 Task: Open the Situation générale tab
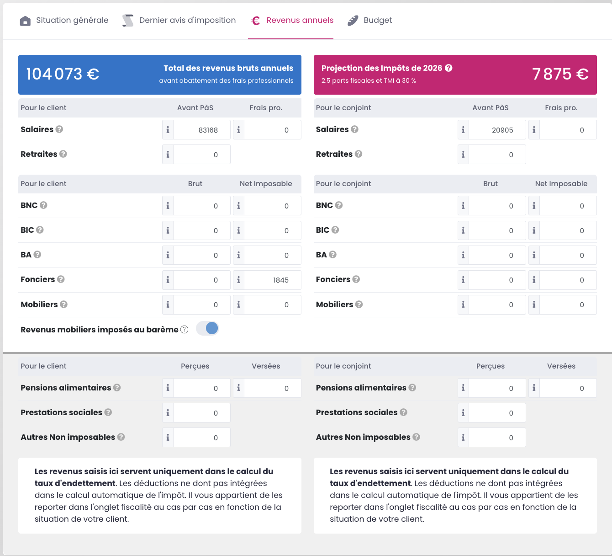[64, 21]
